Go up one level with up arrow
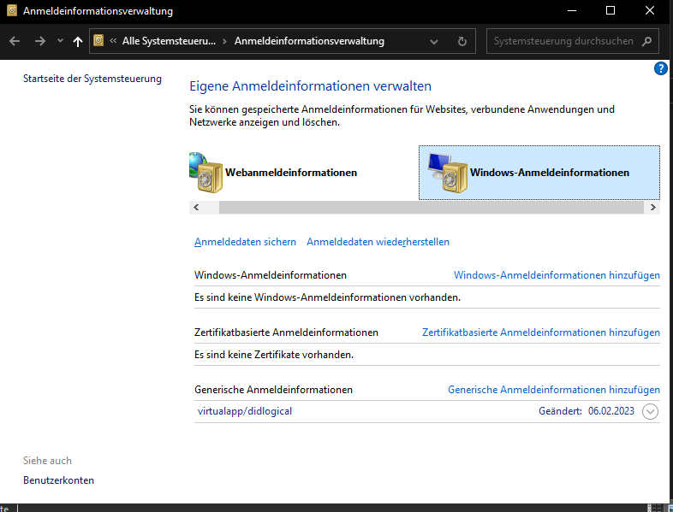 [78, 41]
